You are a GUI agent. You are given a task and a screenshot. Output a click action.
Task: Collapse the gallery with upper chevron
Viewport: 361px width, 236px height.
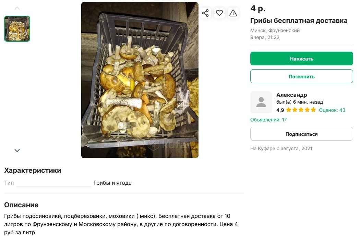(x=17, y=8)
